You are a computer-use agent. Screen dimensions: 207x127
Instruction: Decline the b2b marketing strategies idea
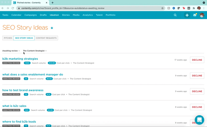[197, 60]
